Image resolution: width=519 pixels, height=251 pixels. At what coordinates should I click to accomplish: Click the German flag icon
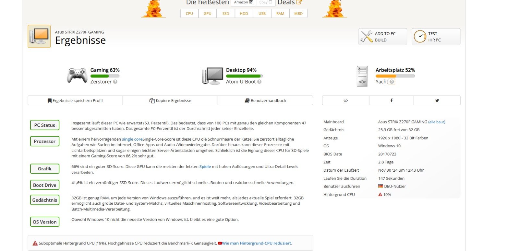(x=380, y=186)
